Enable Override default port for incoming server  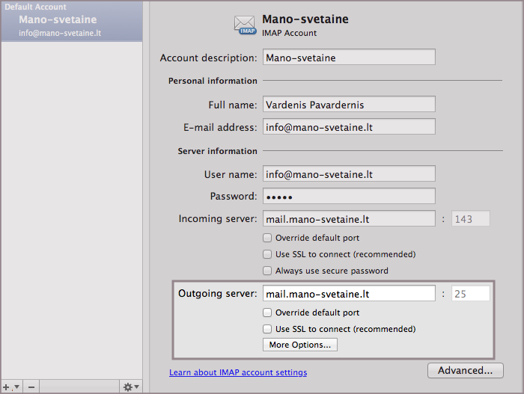pyautogui.click(x=267, y=238)
